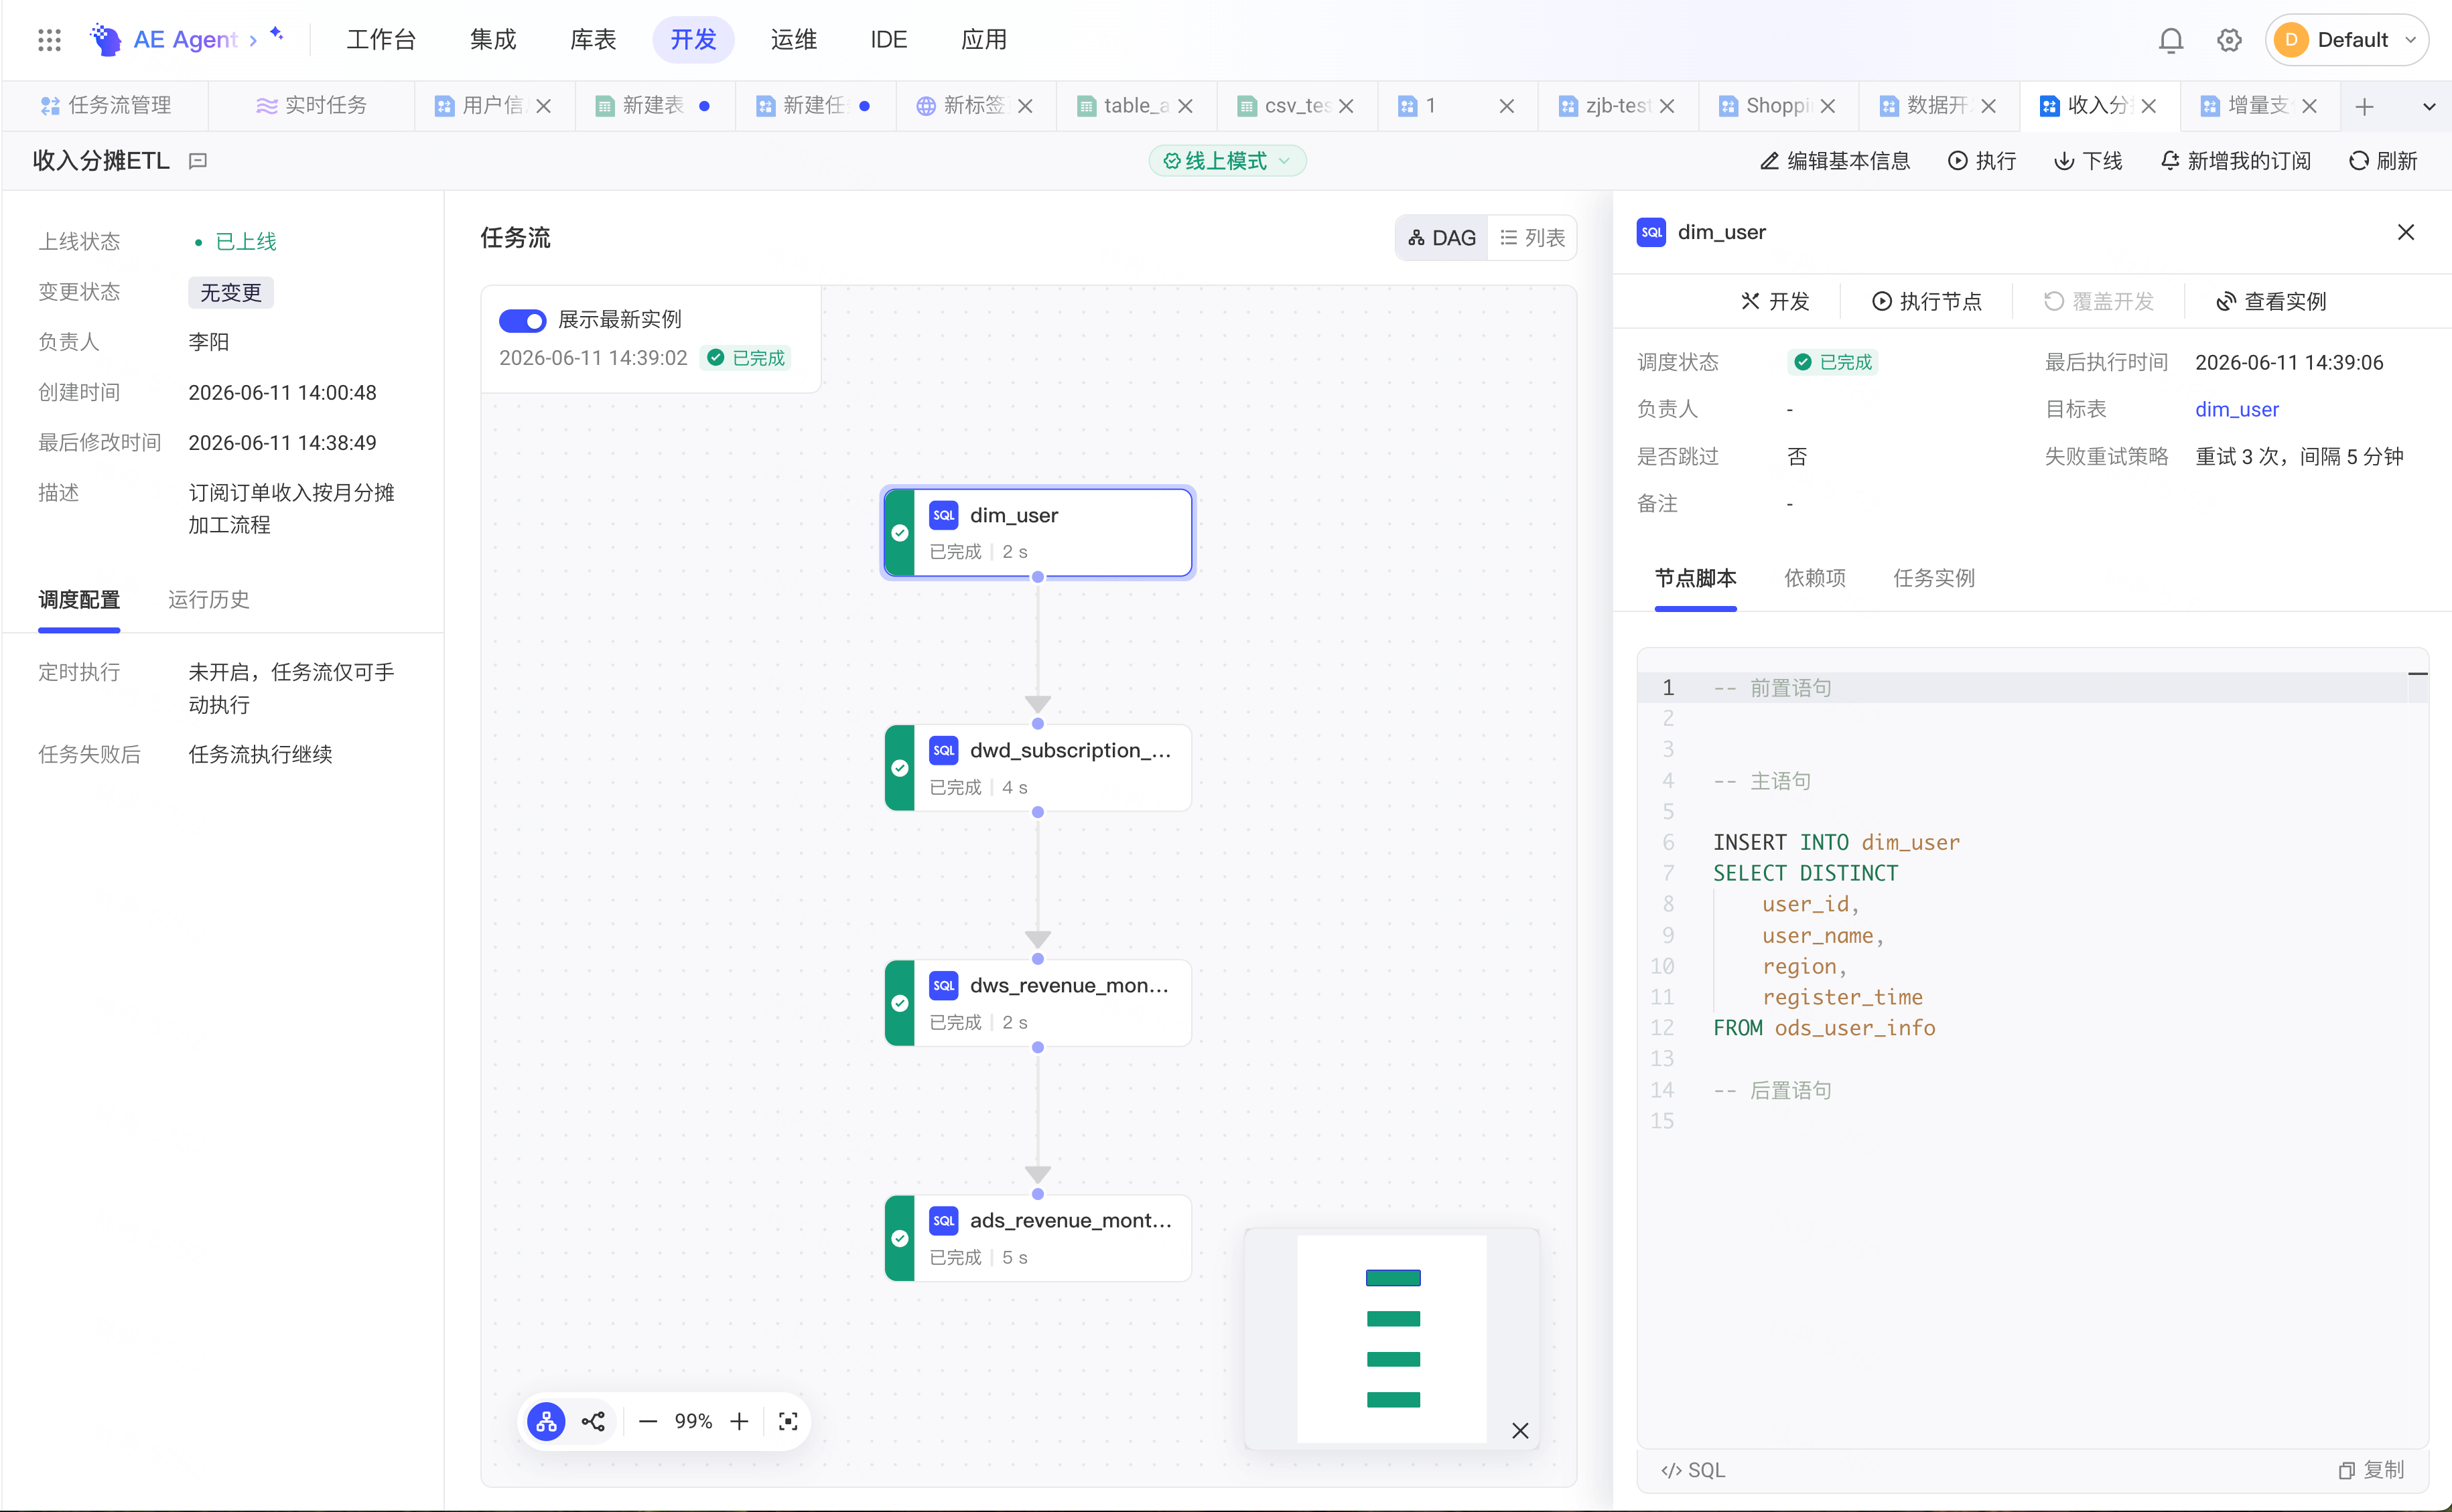The height and width of the screenshot is (1512, 2452).
Task: Close the zjb-test tab
Action: [1667, 106]
